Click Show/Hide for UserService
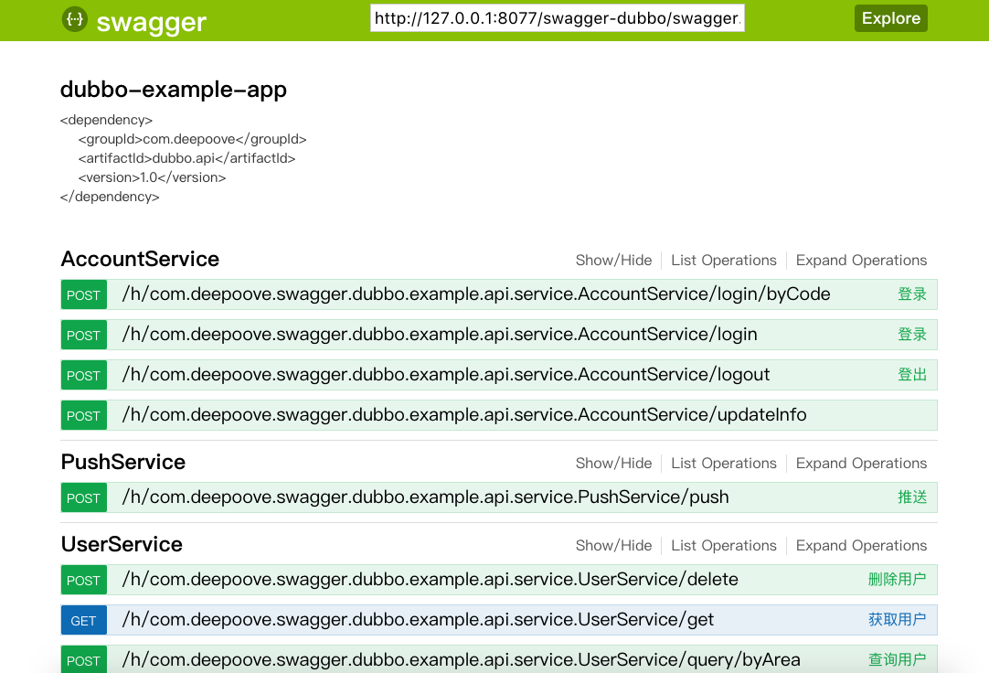 click(x=613, y=546)
